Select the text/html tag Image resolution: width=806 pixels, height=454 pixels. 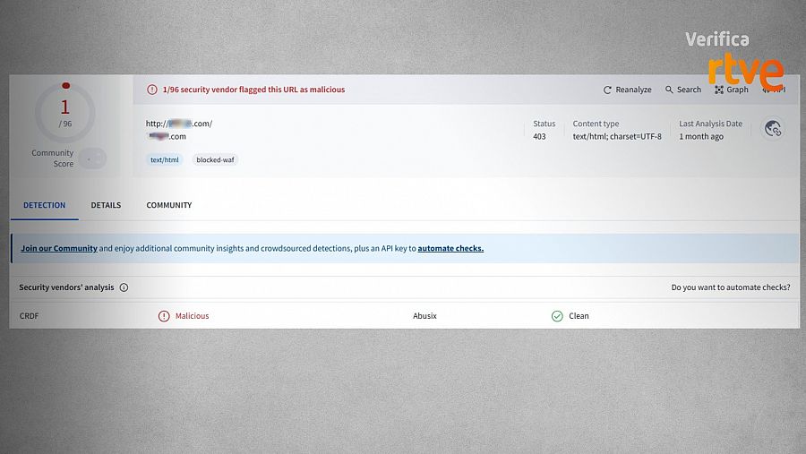(165, 160)
